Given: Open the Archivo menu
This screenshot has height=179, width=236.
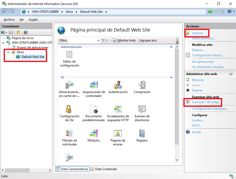Looking at the screenshot, I should pos(9,20).
